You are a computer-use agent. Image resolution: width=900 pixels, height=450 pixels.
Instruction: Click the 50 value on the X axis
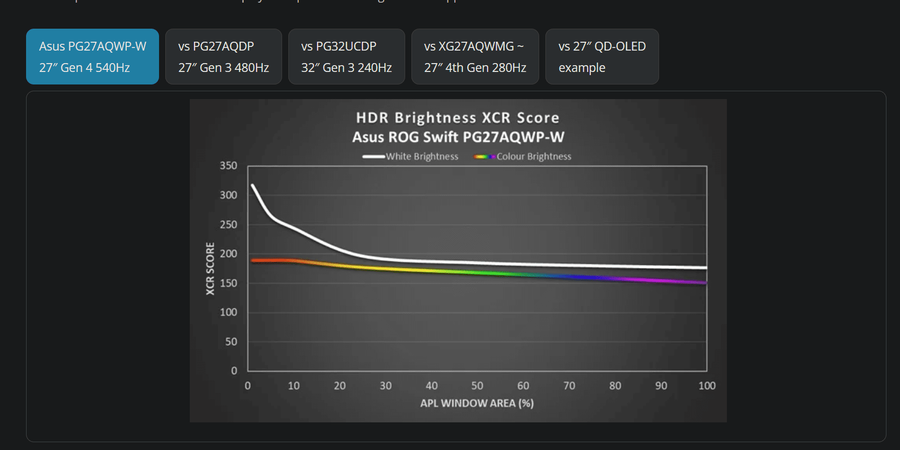pyautogui.click(x=477, y=386)
